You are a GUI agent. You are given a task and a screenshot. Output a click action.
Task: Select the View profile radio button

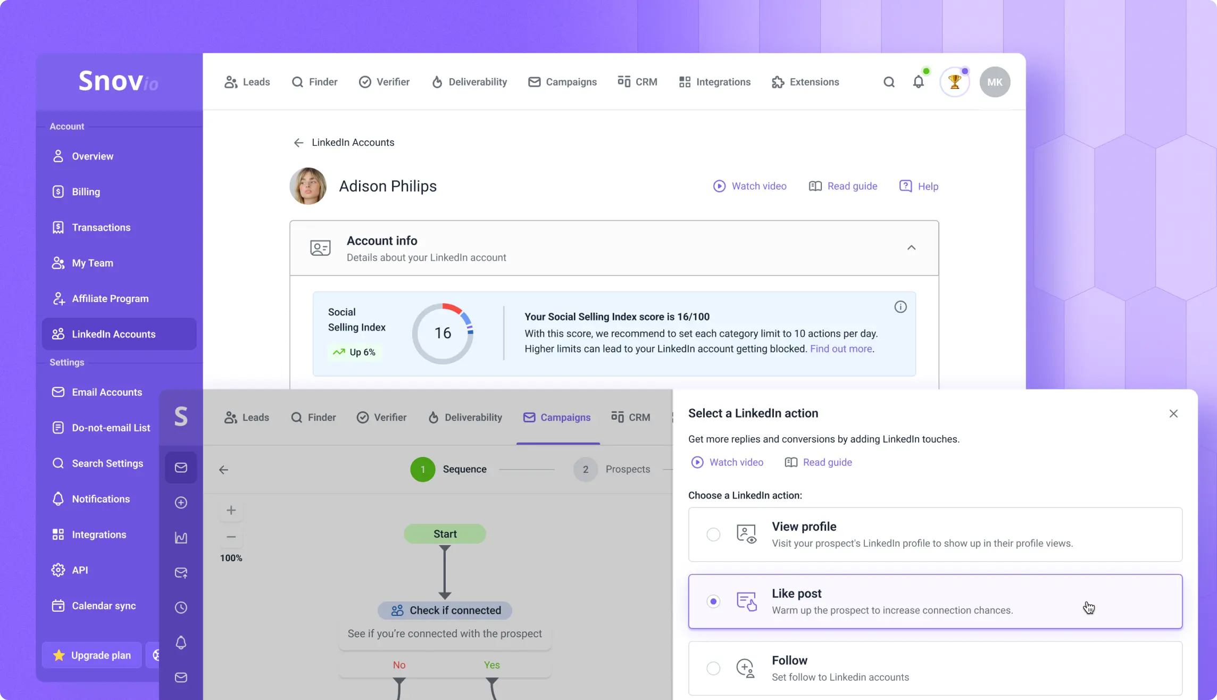713,535
